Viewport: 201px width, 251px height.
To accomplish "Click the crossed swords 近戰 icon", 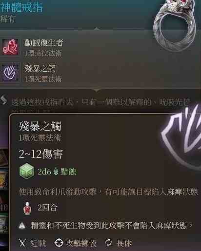I will click(x=22, y=243).
